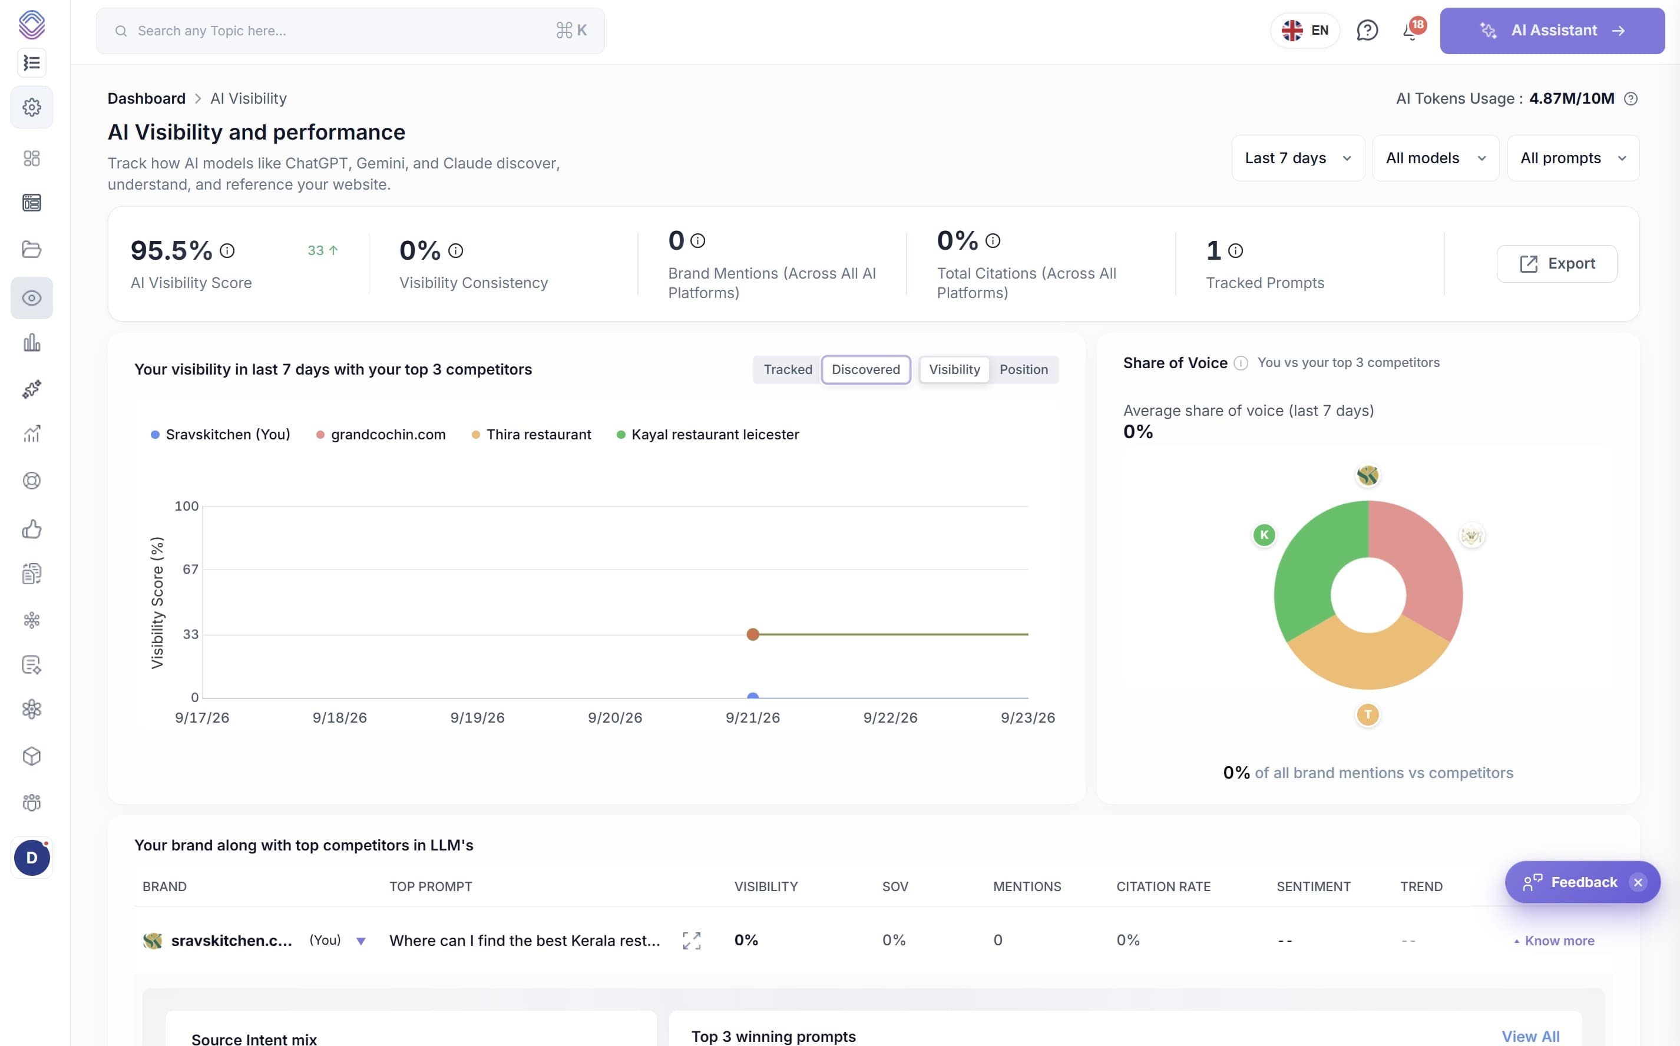Toggle the sidebar list menu icon
The image size is (1680, 1046).
pos(32,63)
